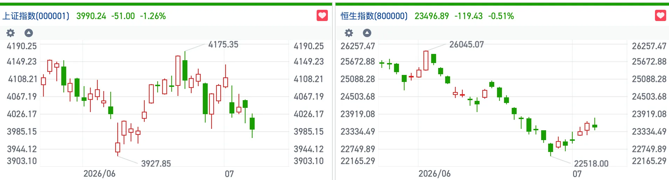Collapse the 上证指数 chart with up-arrow icon

click(29, 33)
